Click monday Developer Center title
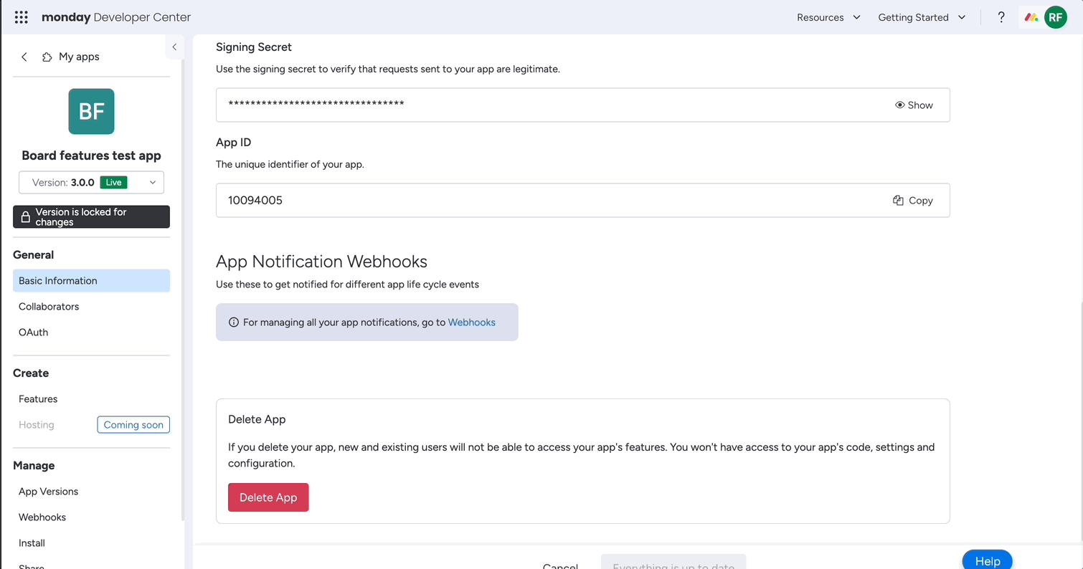This screenshot has width=1083, height=569. [116, 17]
